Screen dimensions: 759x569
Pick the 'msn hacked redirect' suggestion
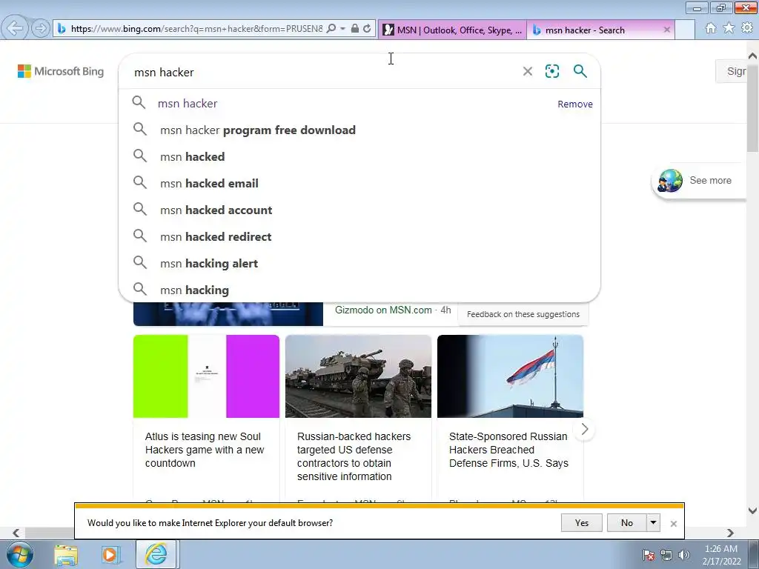359,236
